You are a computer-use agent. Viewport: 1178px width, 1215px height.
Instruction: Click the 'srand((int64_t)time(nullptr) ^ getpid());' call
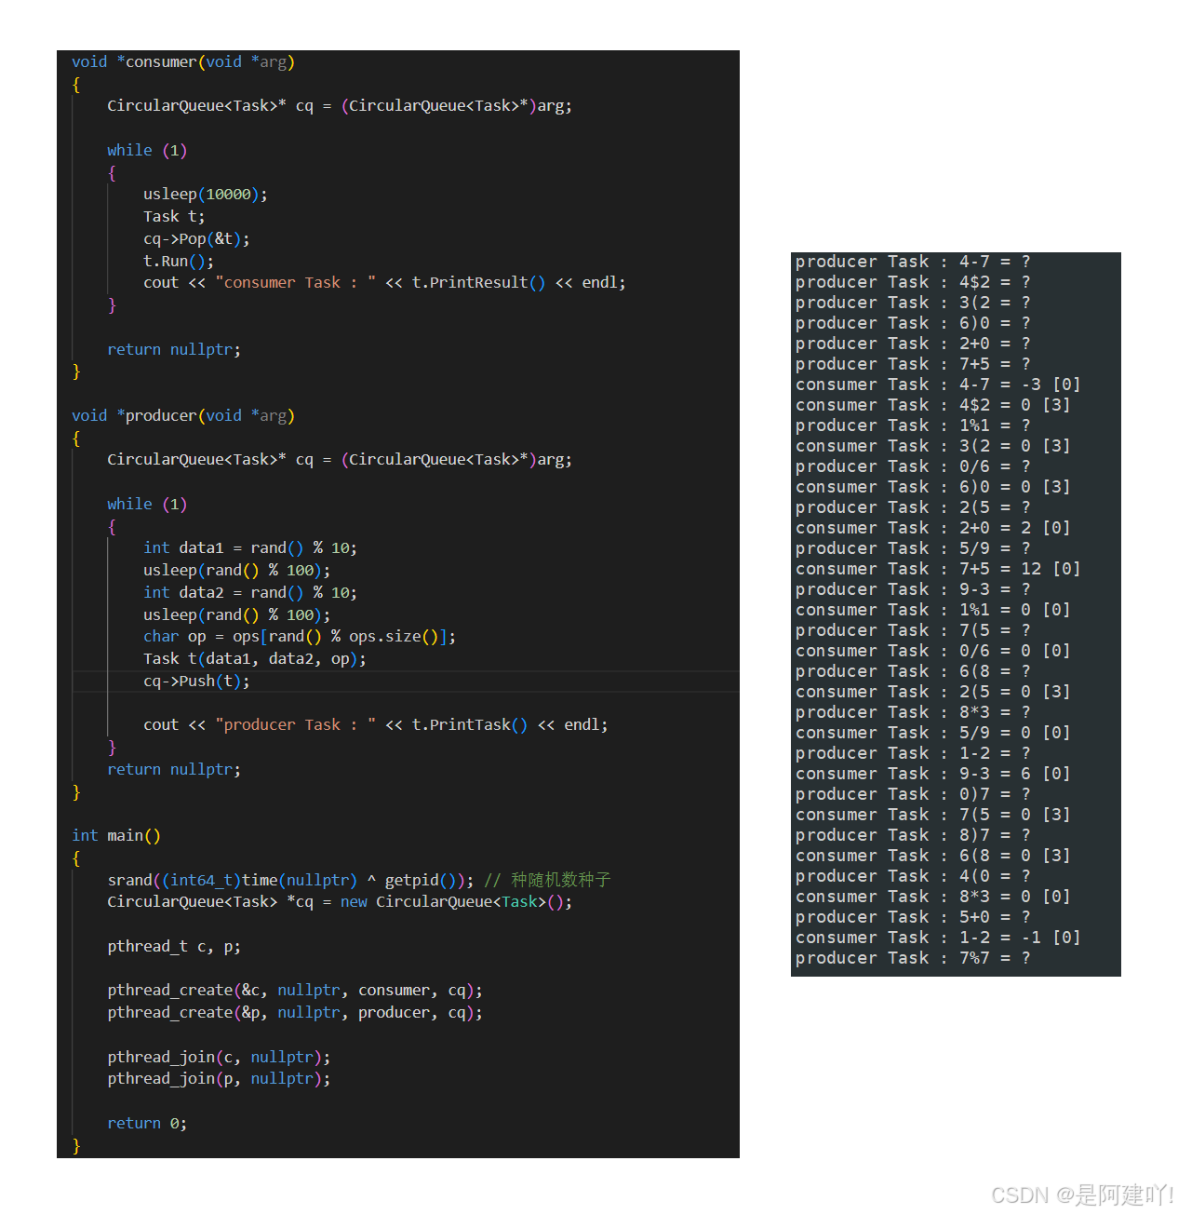click(290, 880)
